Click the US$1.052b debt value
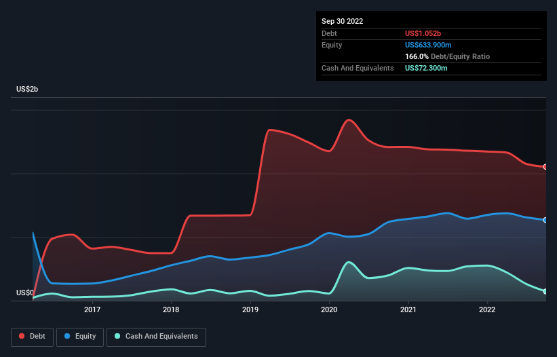Viewport: 557px width, 357px height. click(x=423, y=33)
